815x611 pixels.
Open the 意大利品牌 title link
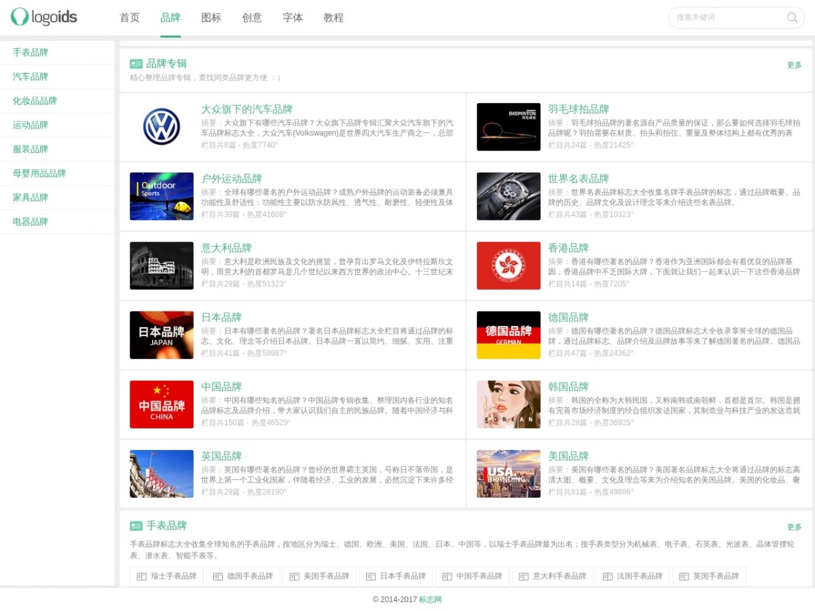tap(226, 248)
